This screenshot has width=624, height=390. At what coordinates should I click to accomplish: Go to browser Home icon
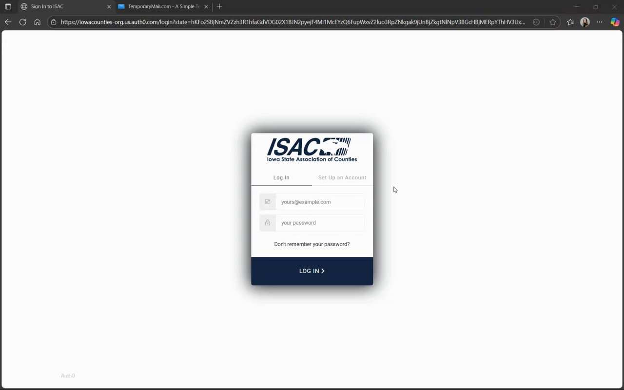(x=37, y=22)
